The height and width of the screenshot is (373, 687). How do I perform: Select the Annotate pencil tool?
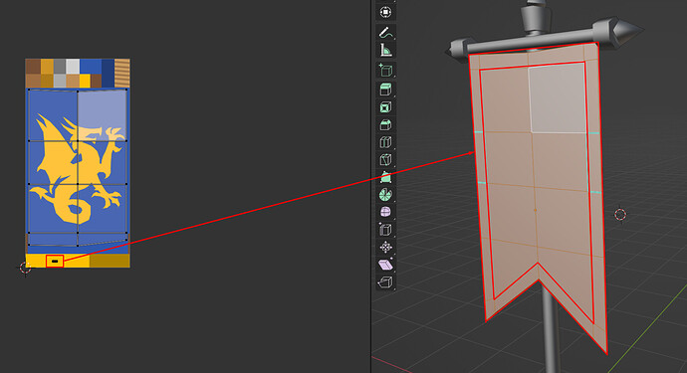385,33
